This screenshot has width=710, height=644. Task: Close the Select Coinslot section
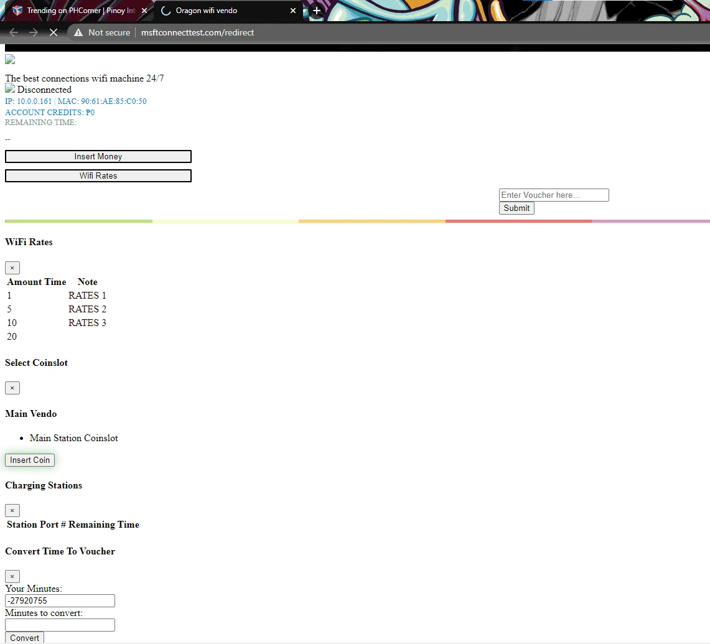12,388
